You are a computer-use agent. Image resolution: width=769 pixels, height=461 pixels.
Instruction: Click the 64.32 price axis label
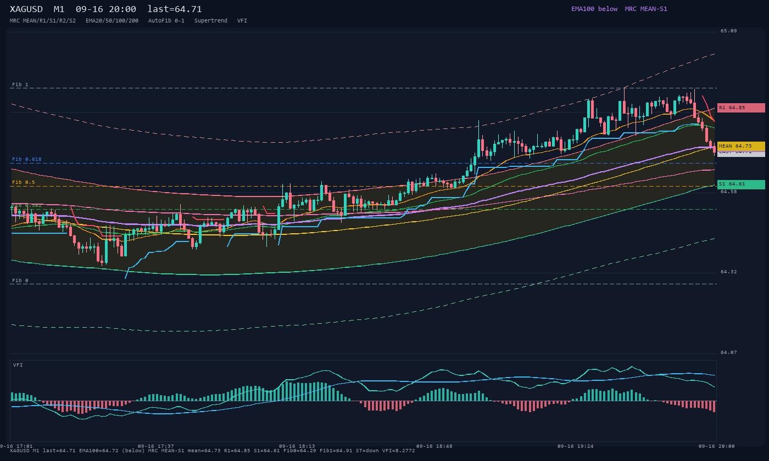point(729,272)
